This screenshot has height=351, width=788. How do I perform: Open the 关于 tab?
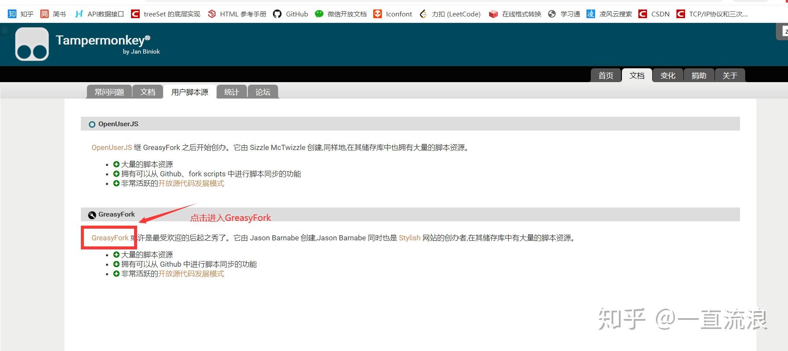click(730, 75)
